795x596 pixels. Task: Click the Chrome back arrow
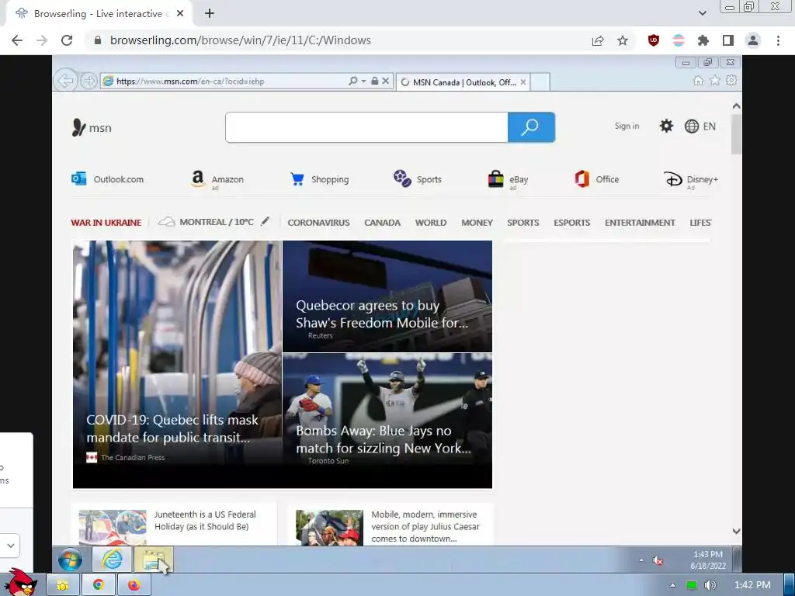click(x=17, y=40)
